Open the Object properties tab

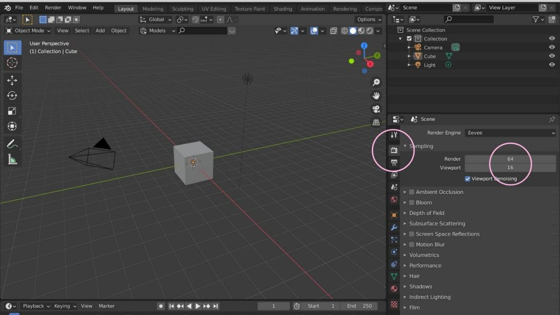394,215
